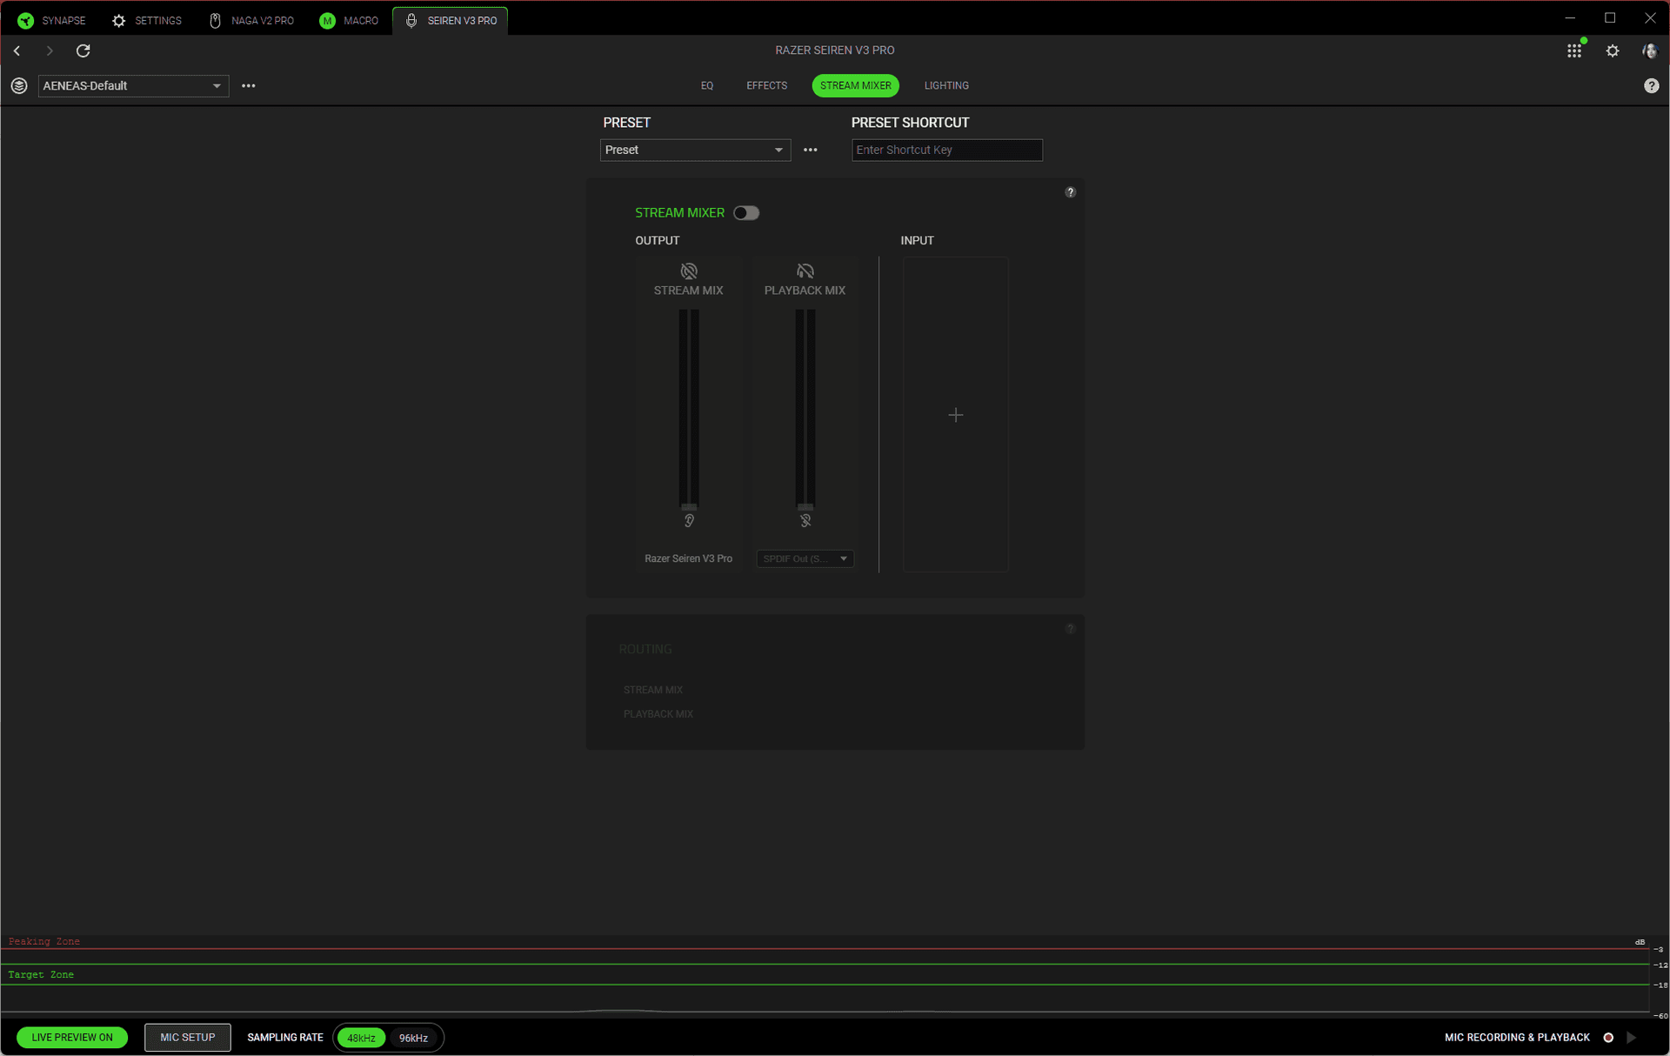
Task: Click the refresh icon
Action: point(83,50)
